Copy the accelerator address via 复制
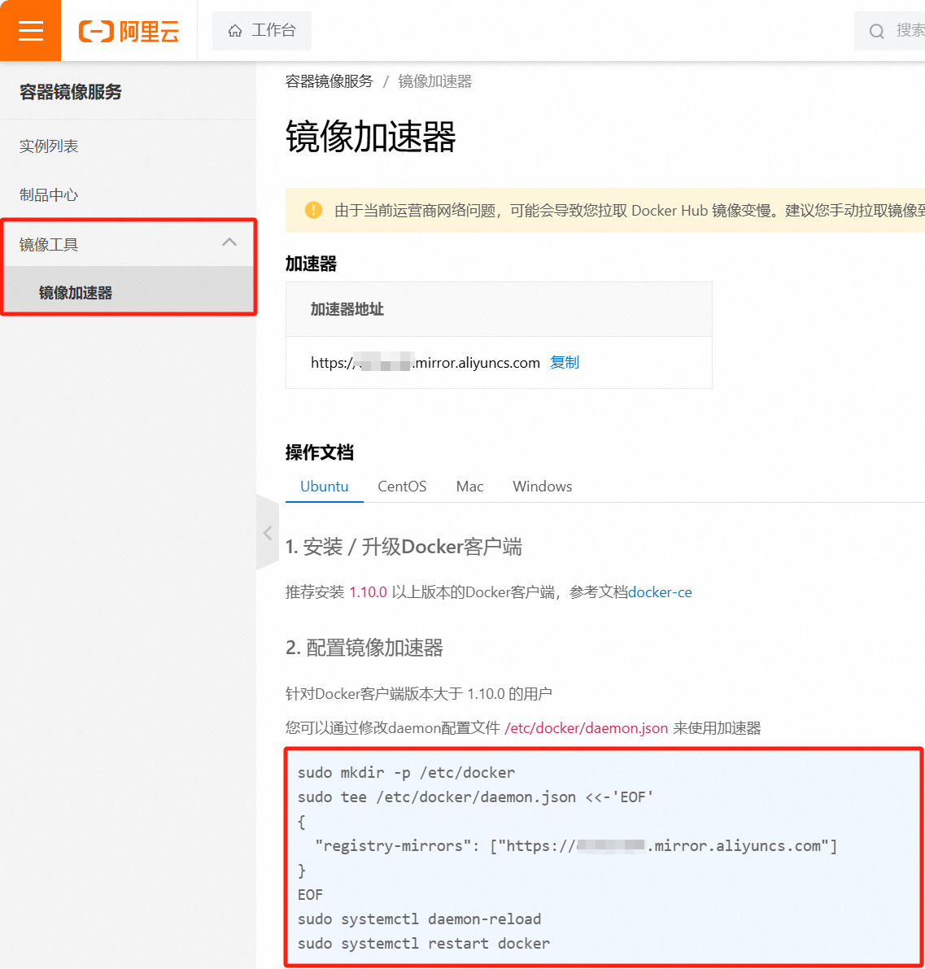Viewport: 925px width, 969px height. [x=565, y=362]
